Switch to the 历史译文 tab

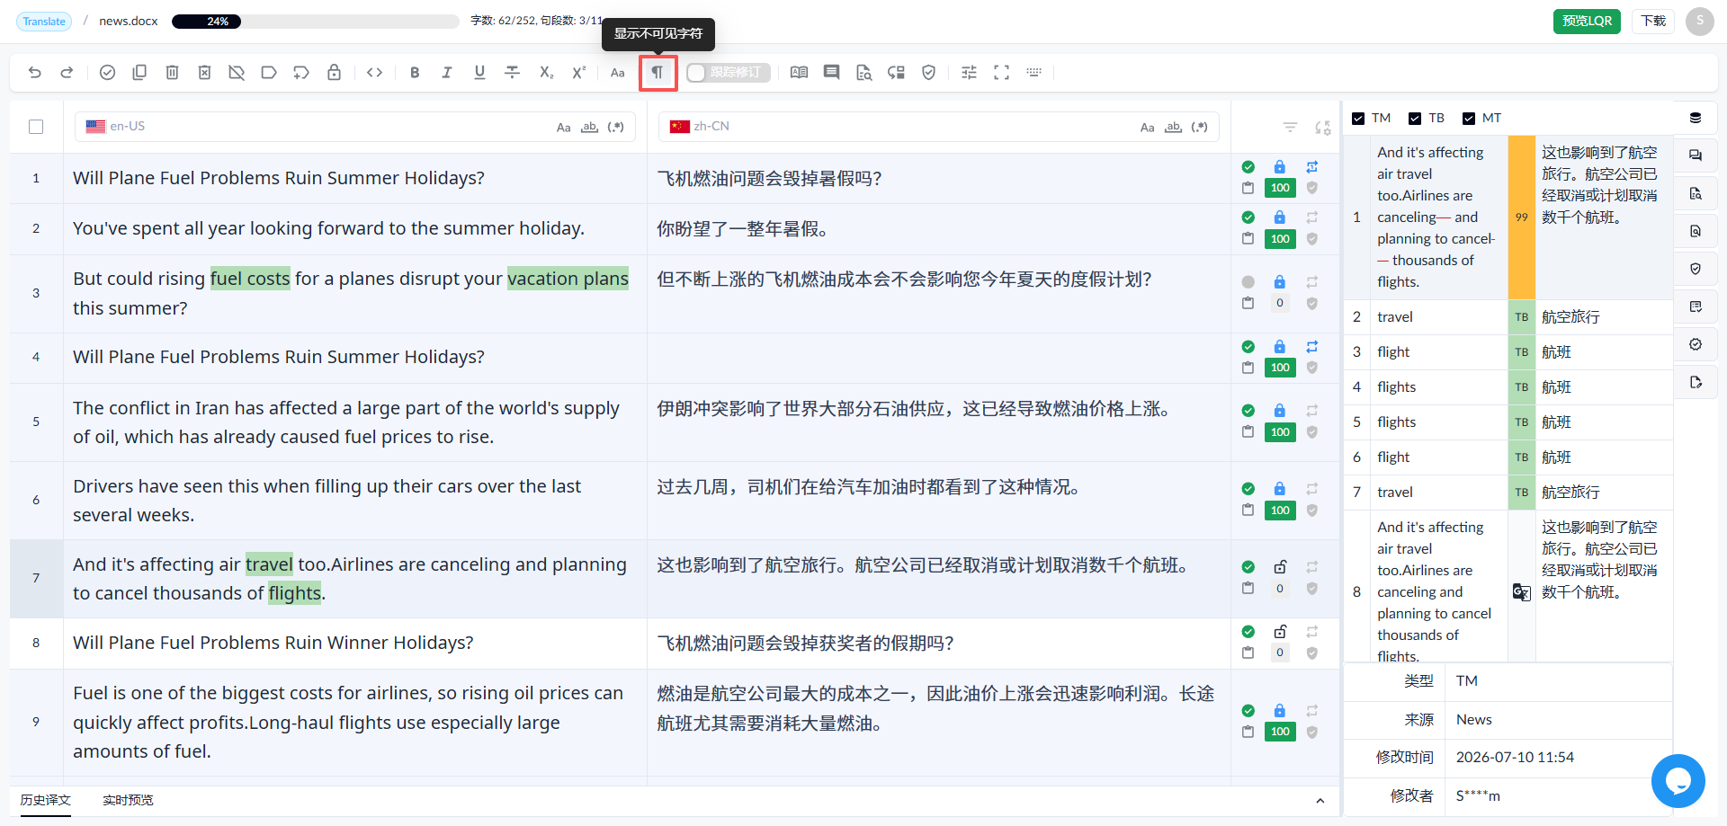pyautogui.click(x=46, y=800)
